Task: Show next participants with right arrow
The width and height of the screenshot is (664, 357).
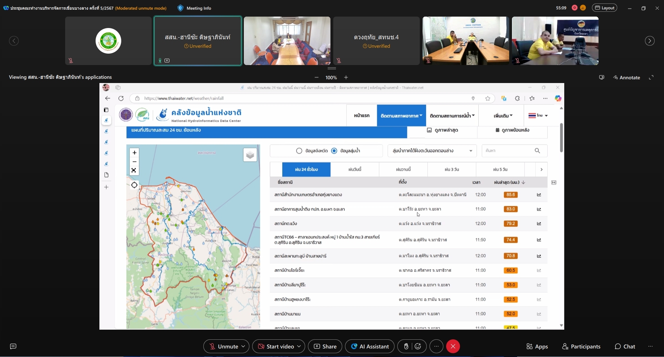Action: coord(649,41)
